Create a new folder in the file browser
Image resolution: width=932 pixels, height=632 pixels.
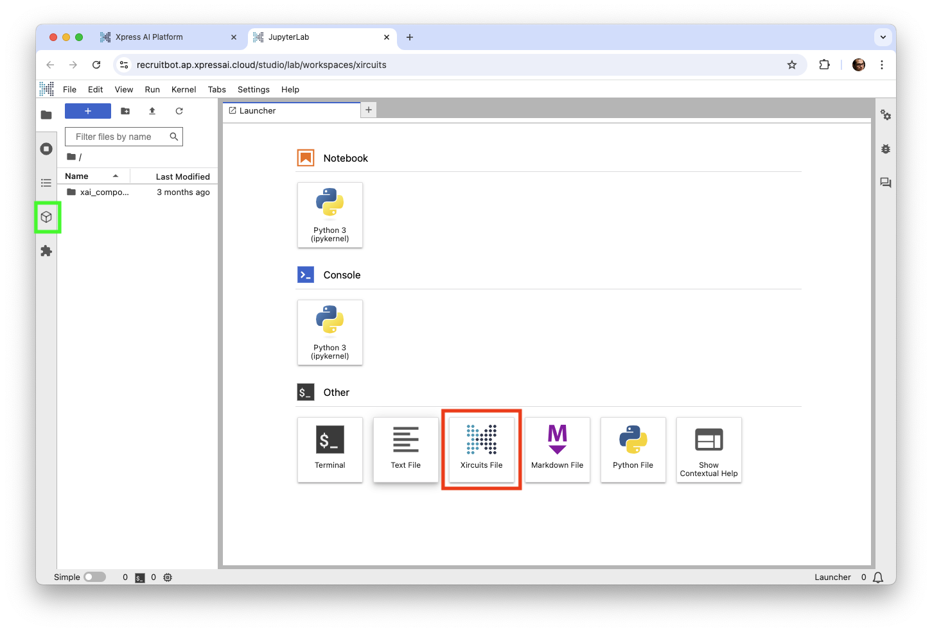pyautogui.click(x=125, y=111)
